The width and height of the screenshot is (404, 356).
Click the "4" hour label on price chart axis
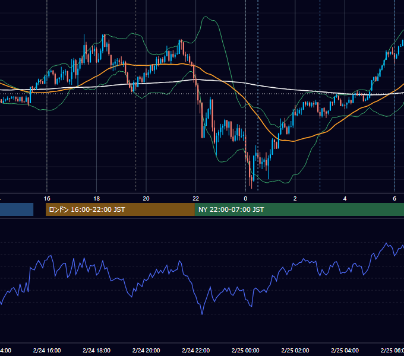[x=345, y=199]
